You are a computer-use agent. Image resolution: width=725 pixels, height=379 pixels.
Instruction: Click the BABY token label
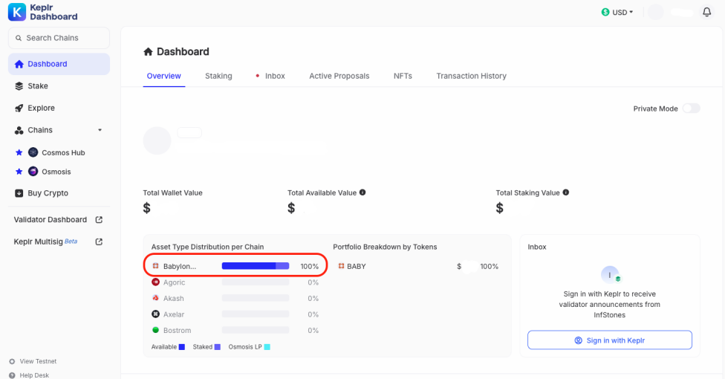(x=357, y=267)
